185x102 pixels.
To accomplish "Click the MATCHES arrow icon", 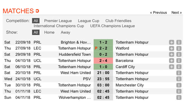I will (x=37, y=11).
